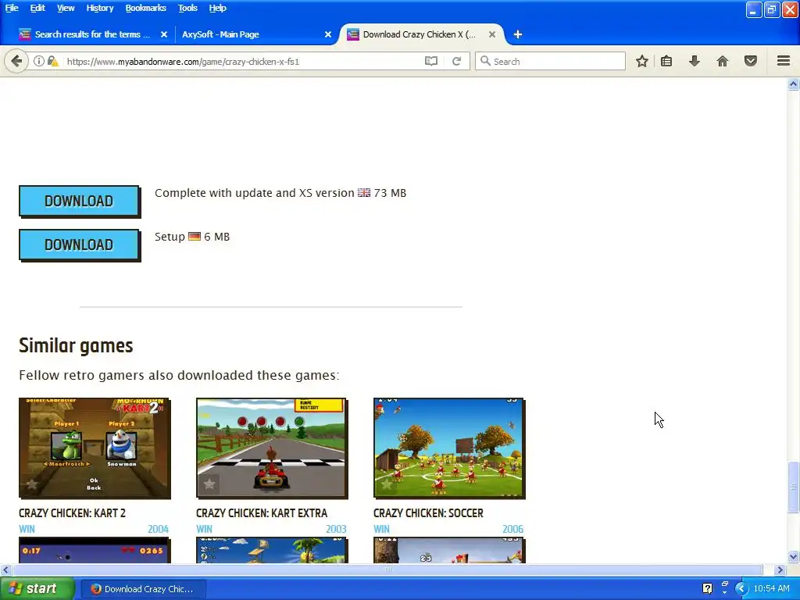Open the padlock warning security icon
The width and height of the screenshot is (800, 600).
[52, 61]
